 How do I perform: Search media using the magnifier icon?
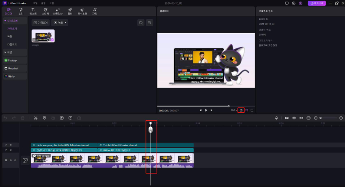[140, 23]
